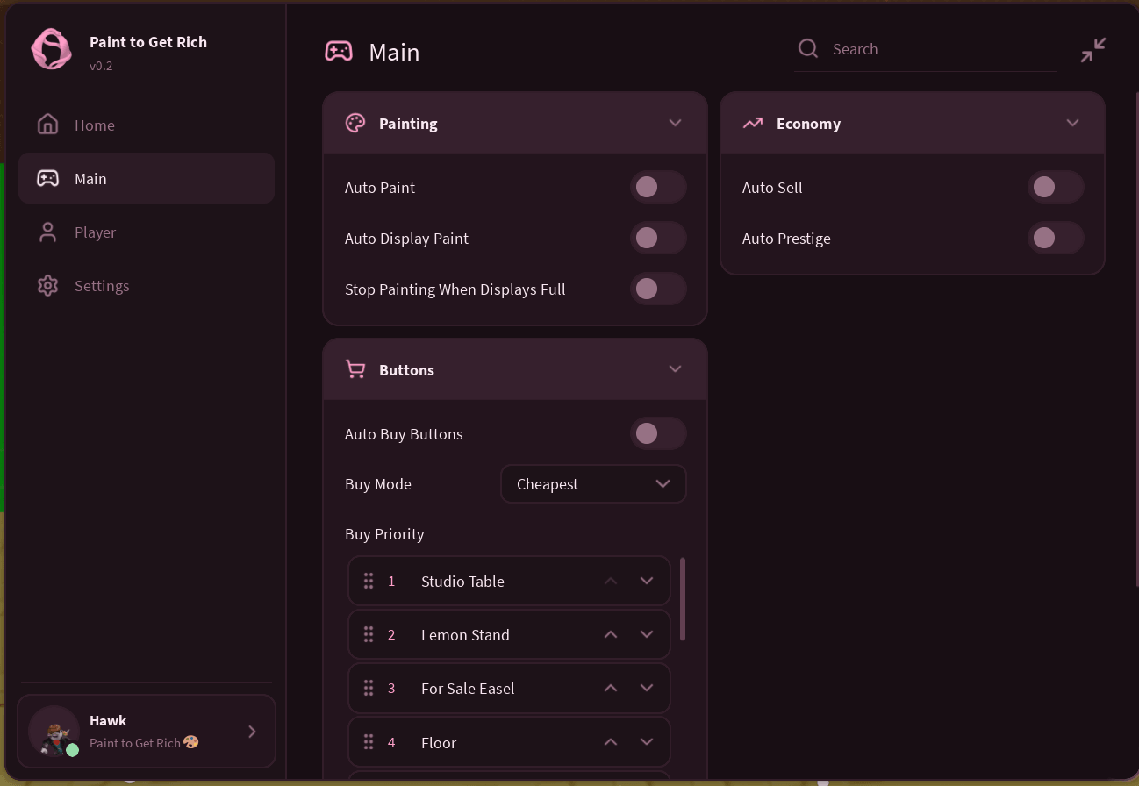Image resolution: width=1139 pixels, height=786 pixels.
Task: Click the trending chart icon beside Economy
Action: (753, 124)
